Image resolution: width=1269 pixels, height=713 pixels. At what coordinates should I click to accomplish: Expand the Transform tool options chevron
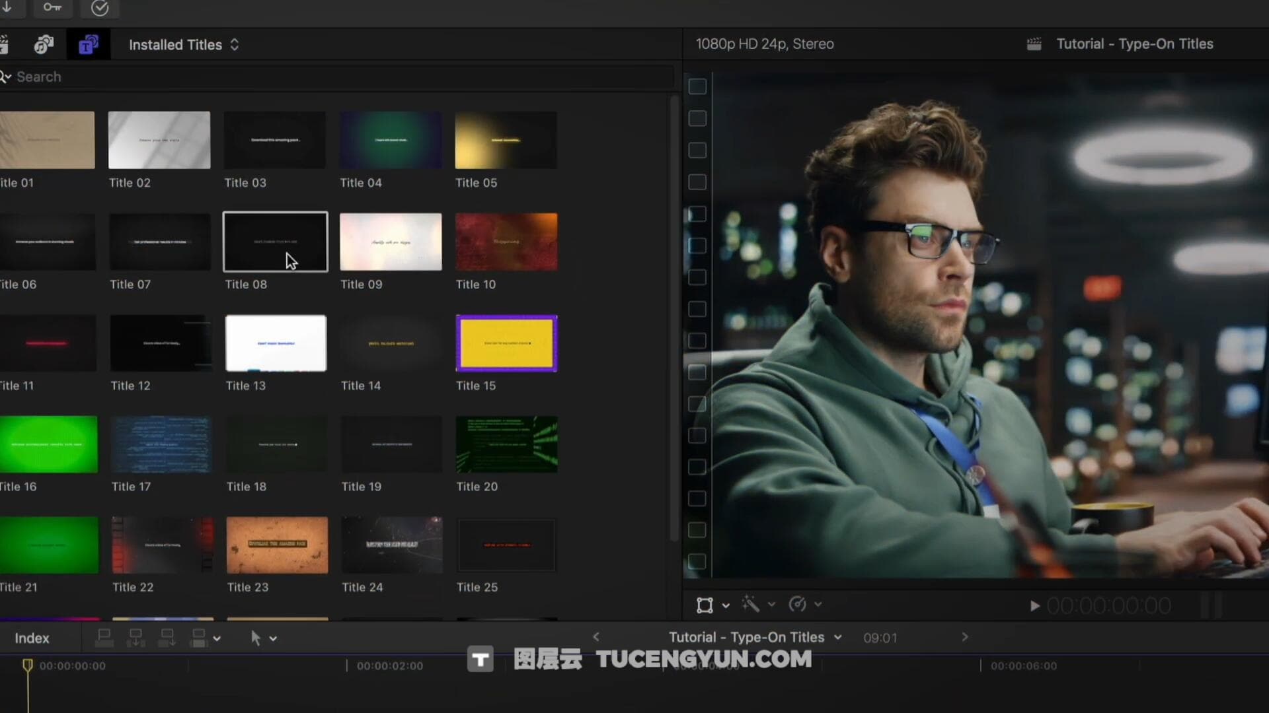click(726, 605)
